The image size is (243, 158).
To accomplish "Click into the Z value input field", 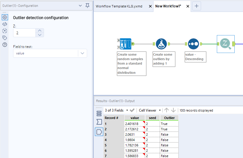I will pos(24,33).
